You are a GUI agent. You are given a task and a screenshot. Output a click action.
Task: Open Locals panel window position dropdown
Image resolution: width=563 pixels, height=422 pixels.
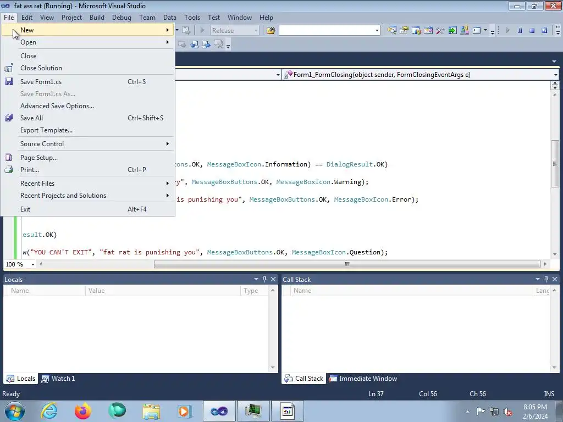(256, 279)
